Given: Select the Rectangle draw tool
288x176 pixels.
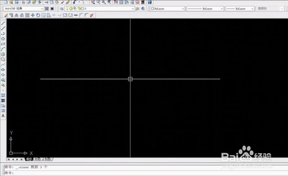Looking at the screenshot, I should tap(3, 44).
